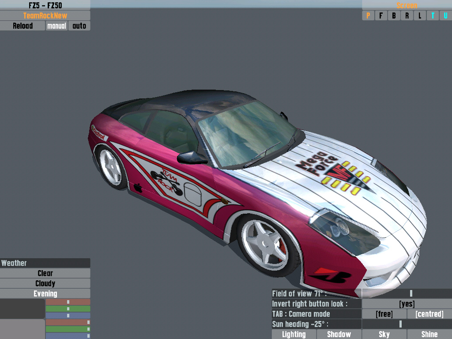Click the dark color preview swatch
452x339 pixels.
[23, 309]
